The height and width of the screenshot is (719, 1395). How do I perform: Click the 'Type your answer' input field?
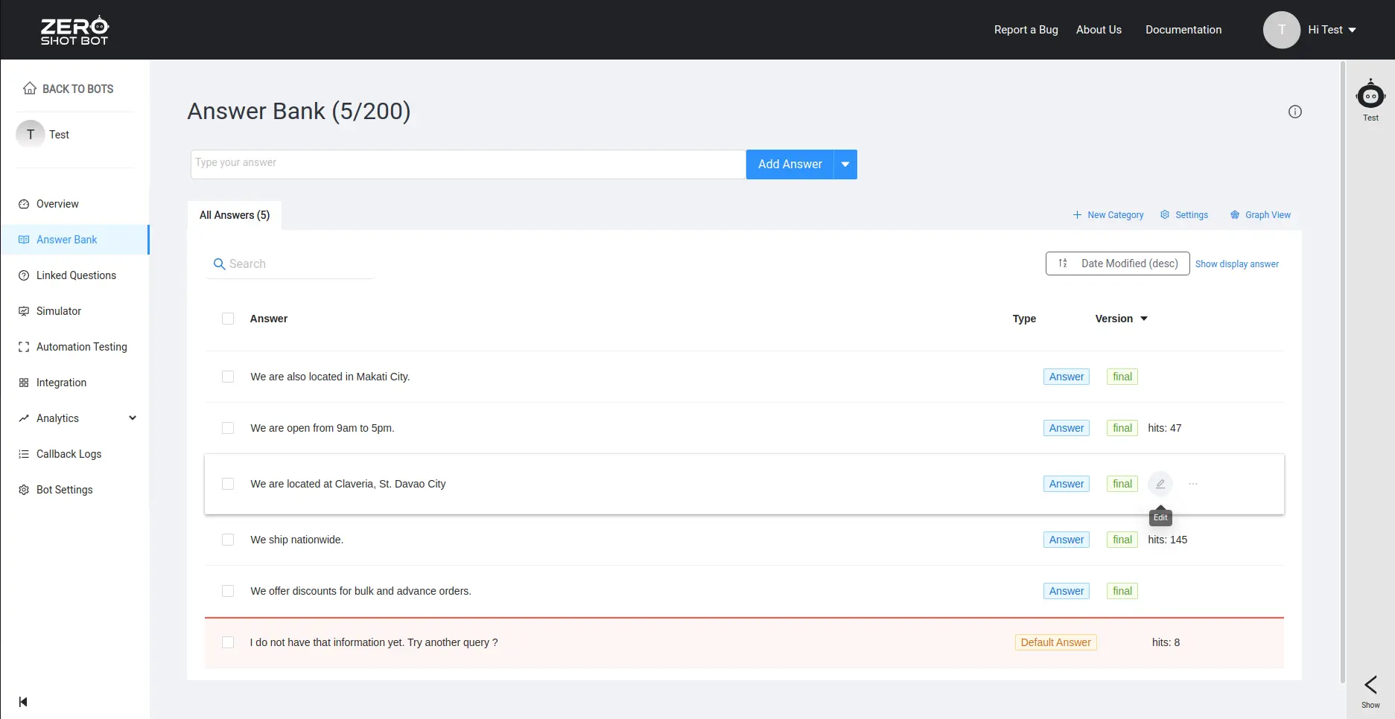click(468, 164)
